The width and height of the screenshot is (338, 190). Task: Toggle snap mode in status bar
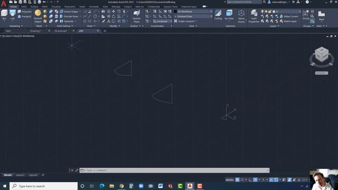click(242, 179)
